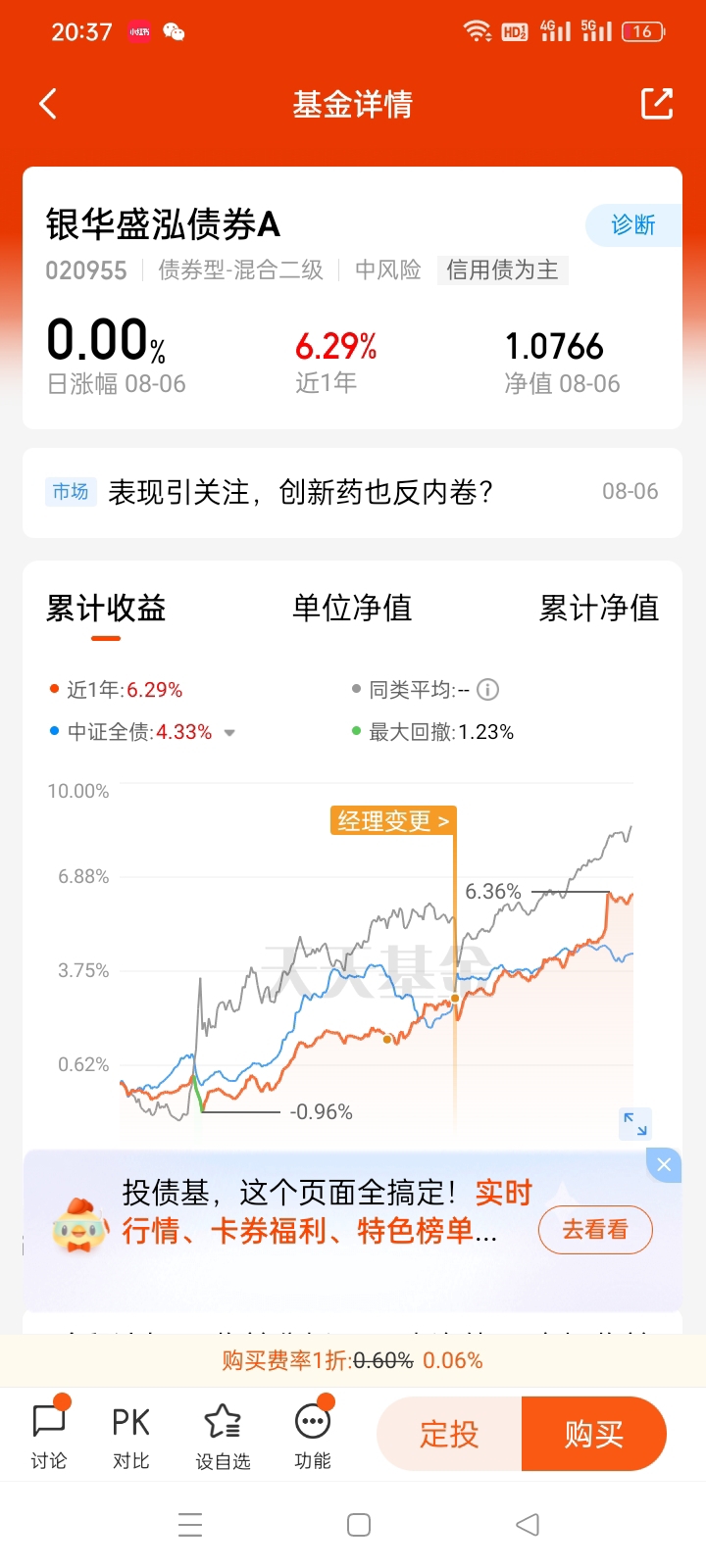Tap the 信用债为主 tag
This screenshot has width=706, height=1568.
[x=502, y=270]
